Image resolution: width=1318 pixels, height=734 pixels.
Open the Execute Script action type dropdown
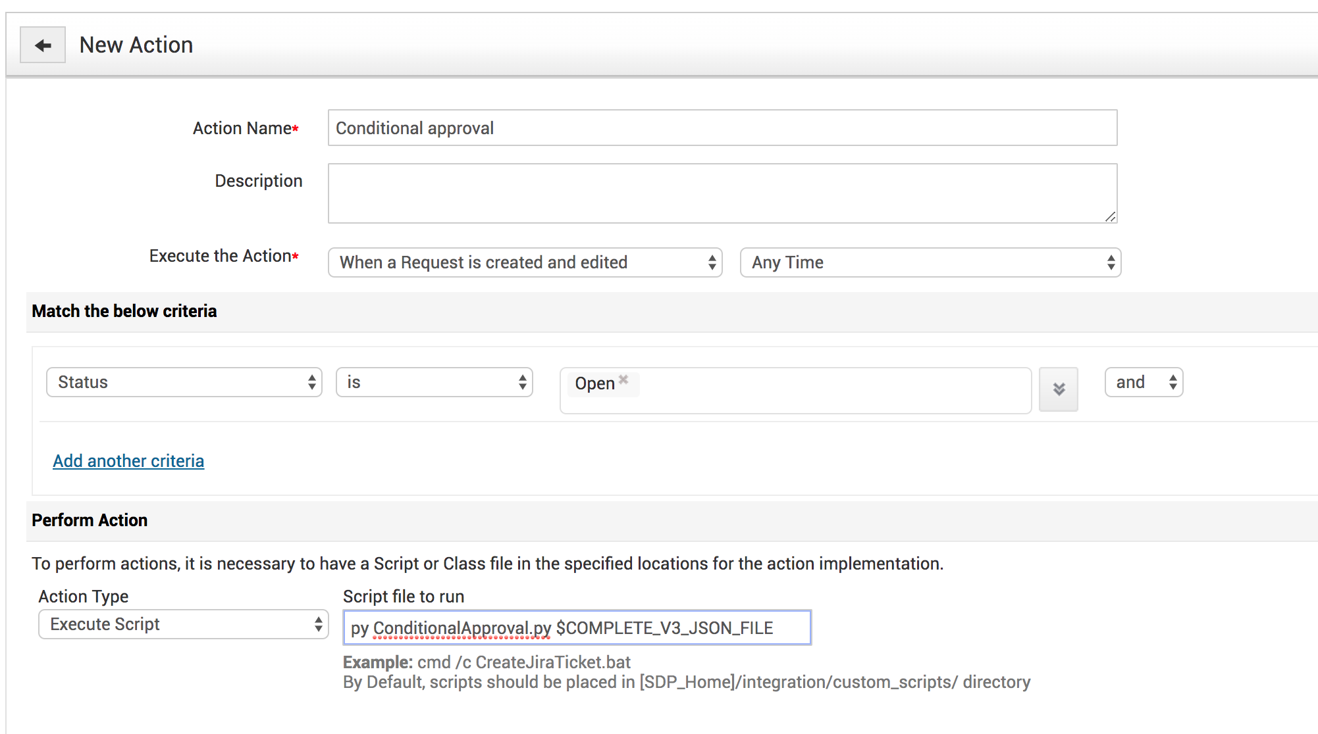(183, 624)
